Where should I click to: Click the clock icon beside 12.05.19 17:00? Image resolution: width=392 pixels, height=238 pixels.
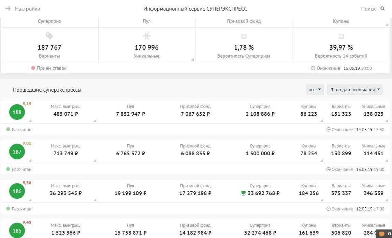[x=329, y=209]
